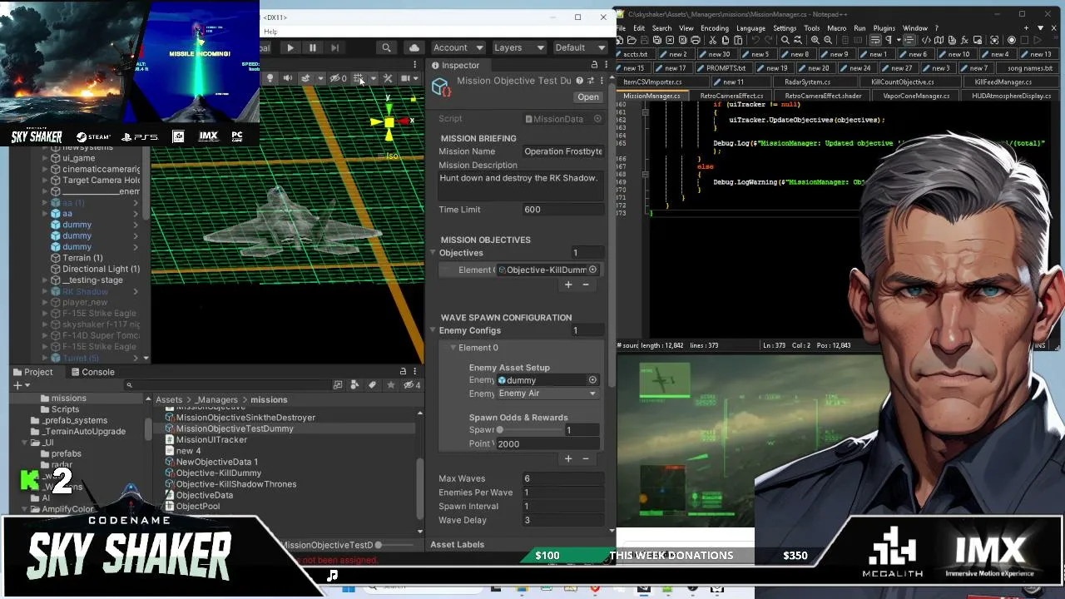This screenshot has height=599, width=1065.
Task: Add a new objective element
Action: pyautogui.click(x=568, y=285)
